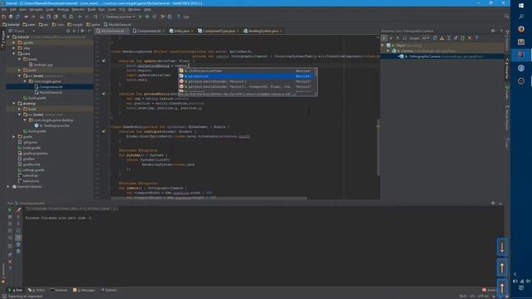Collapse the Camera node in Hierarchy tree
This screenshot has height=299, width=532.
[388, 51]
